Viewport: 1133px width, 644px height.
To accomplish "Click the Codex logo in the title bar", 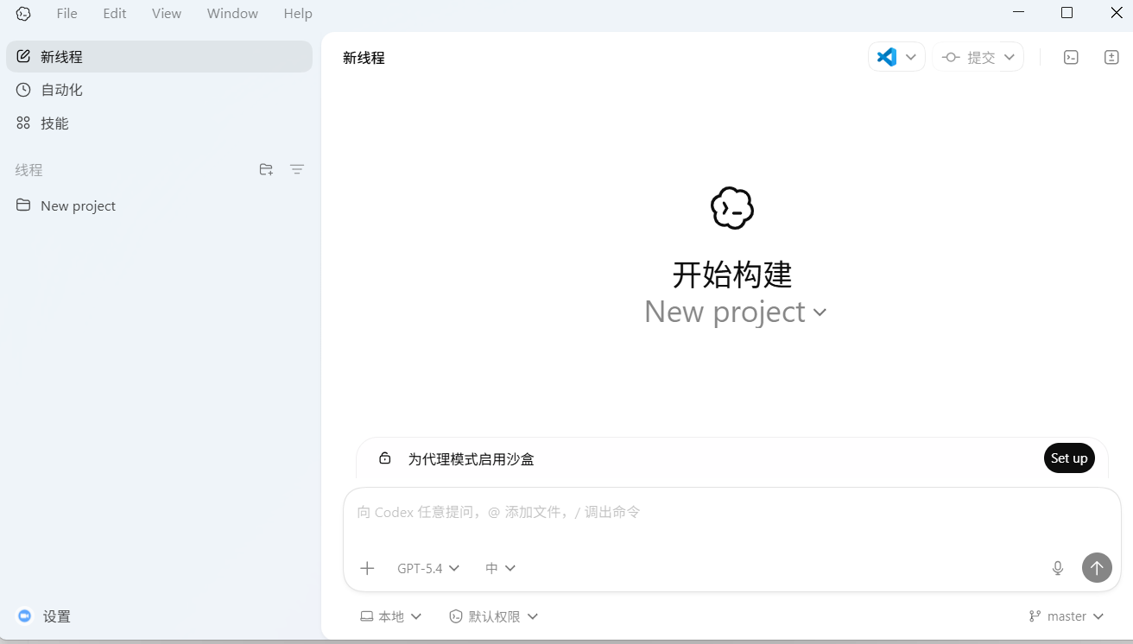I will point(23,13).
